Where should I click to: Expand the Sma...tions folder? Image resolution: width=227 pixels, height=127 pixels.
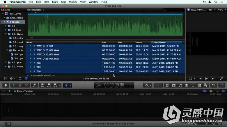[4, 18]
